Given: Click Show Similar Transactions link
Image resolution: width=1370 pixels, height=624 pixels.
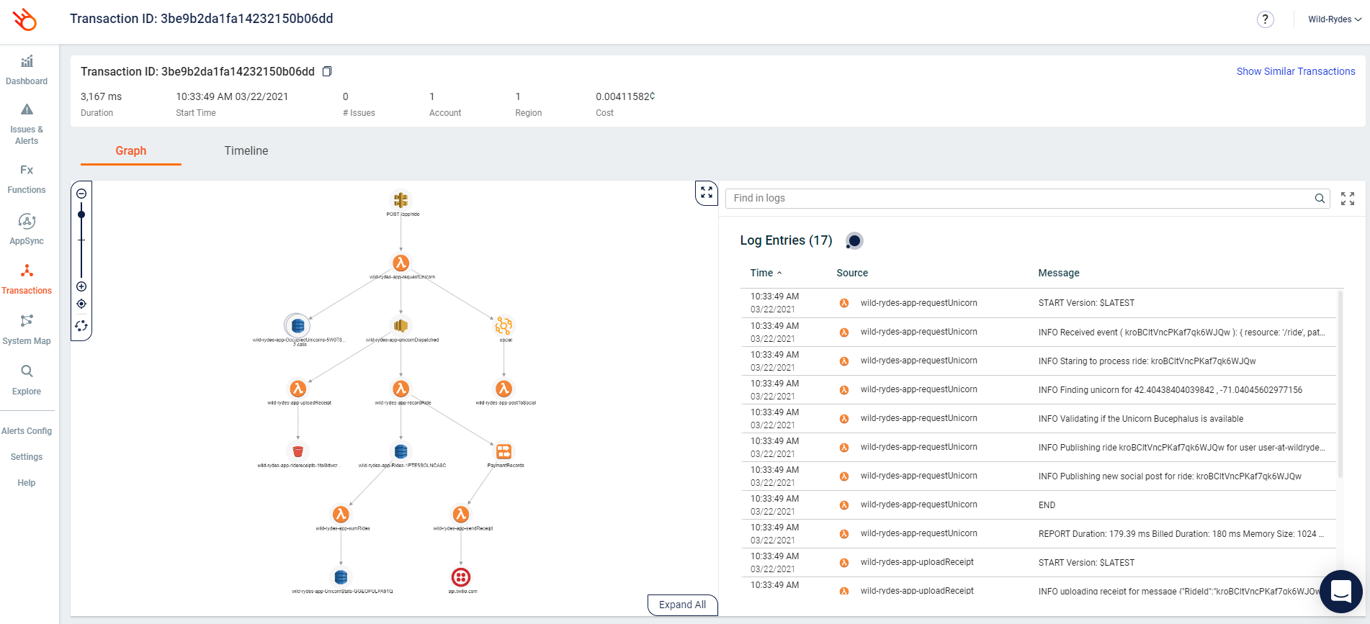Looking at the screenshot, I should point(1296,71).
